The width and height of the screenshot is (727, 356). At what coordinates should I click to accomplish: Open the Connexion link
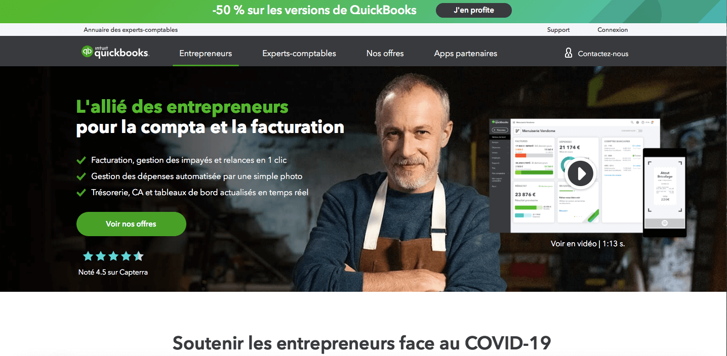(x=613, y=30)
